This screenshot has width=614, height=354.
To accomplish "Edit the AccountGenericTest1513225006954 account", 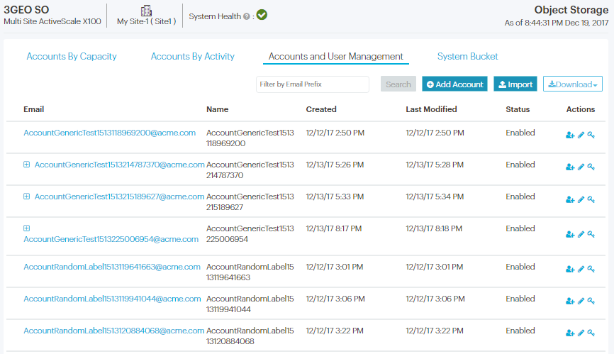I will point(581,235).
